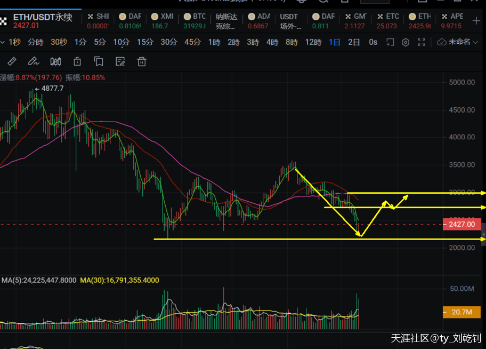Image resolution: width=486 pixels, height=349 pixels.
Task: Expand the chevron left of 1秒 interval
Action: pos(3,42)
